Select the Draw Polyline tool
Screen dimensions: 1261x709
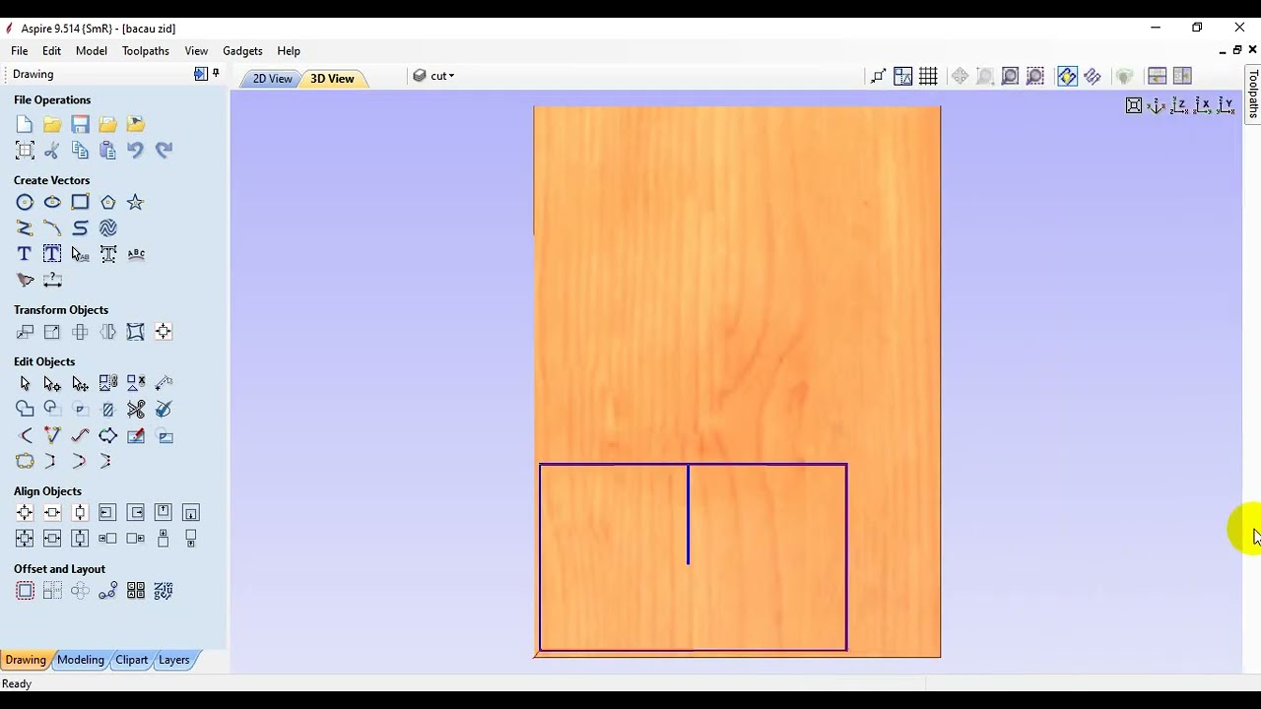25,227
